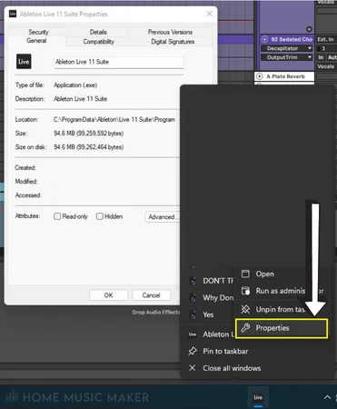Click the pin icon beside Pin to taskbar
This screenshot has width=337, height=409.
coord(193,351)
